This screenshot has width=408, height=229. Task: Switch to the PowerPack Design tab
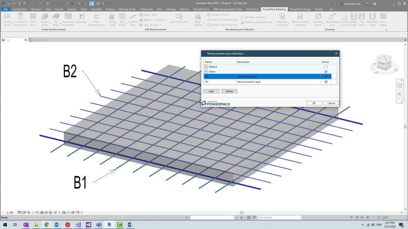(x=300, y=9)
